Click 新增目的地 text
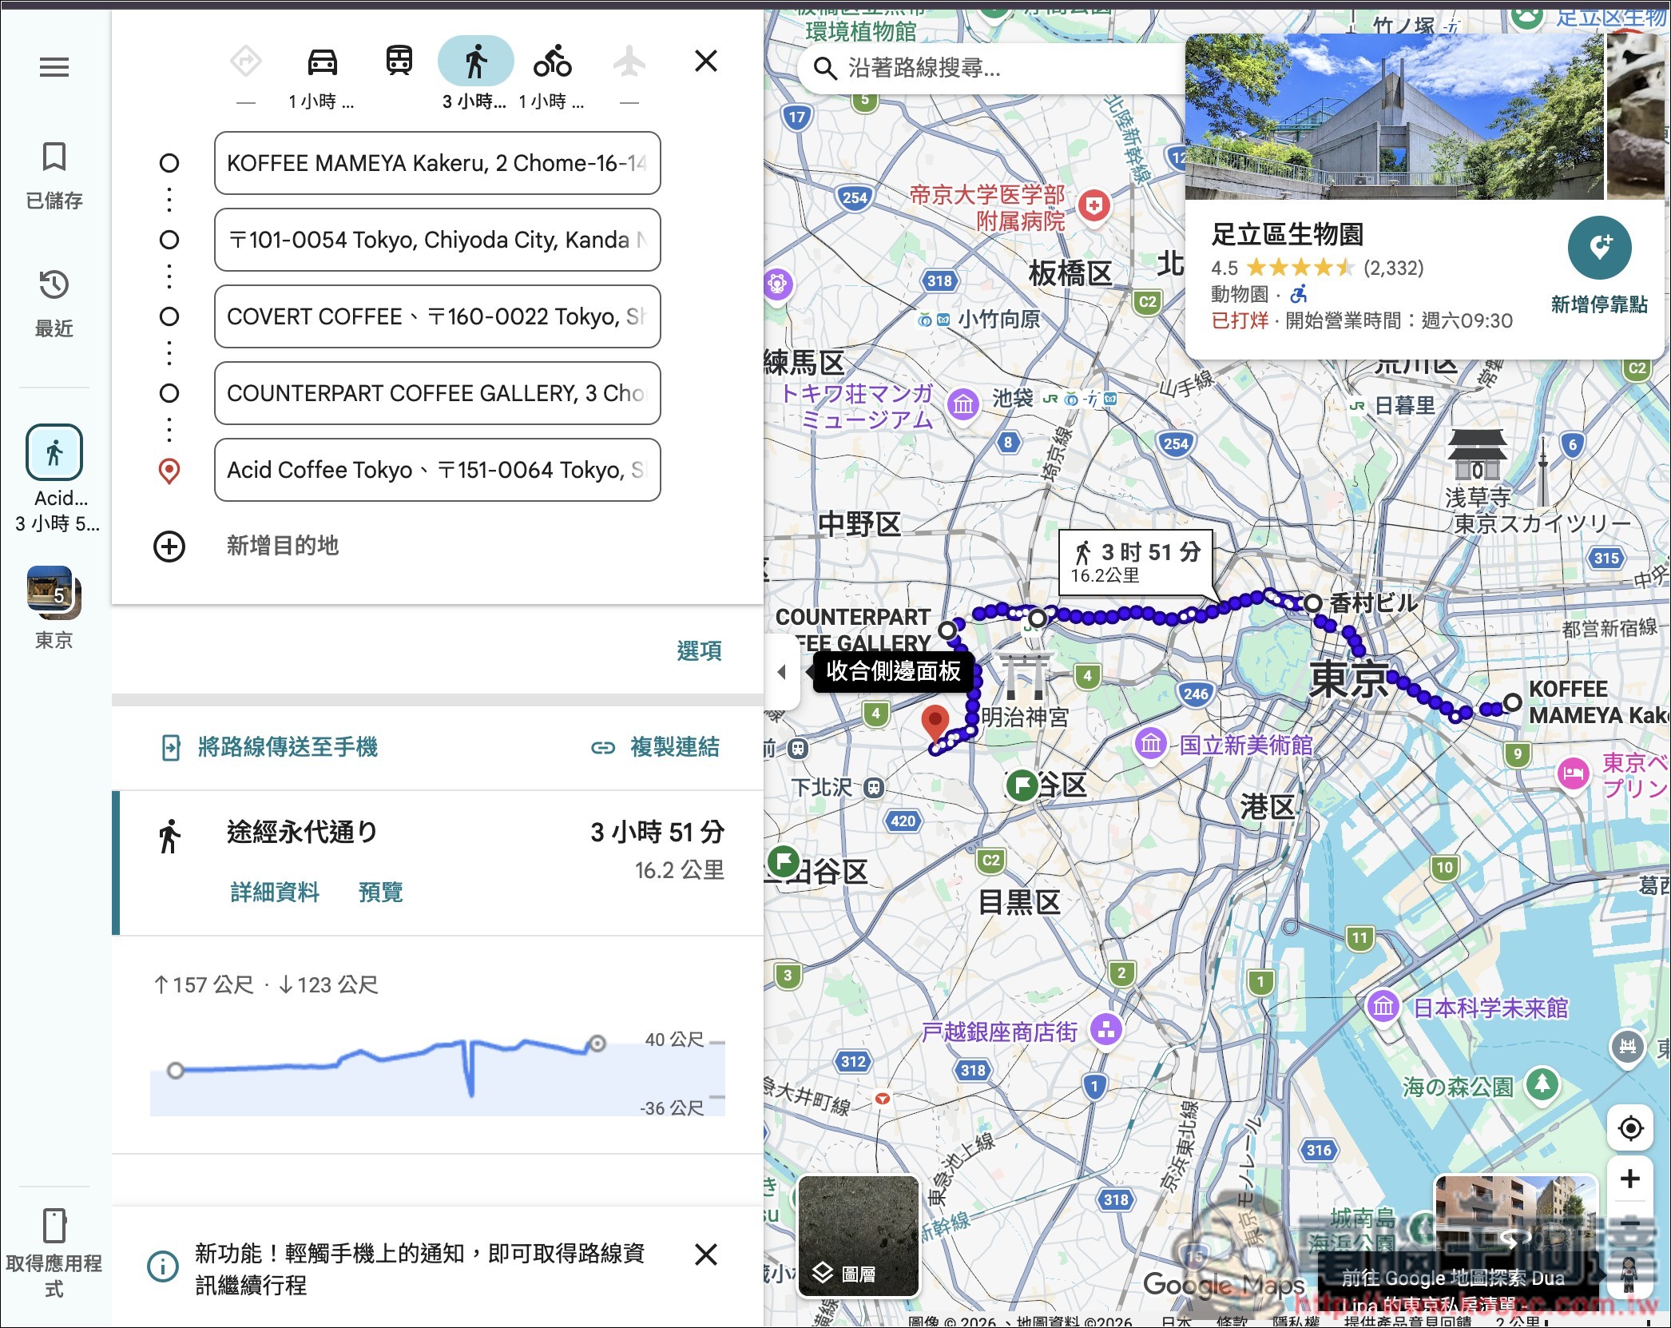 [x=283, y=546]
